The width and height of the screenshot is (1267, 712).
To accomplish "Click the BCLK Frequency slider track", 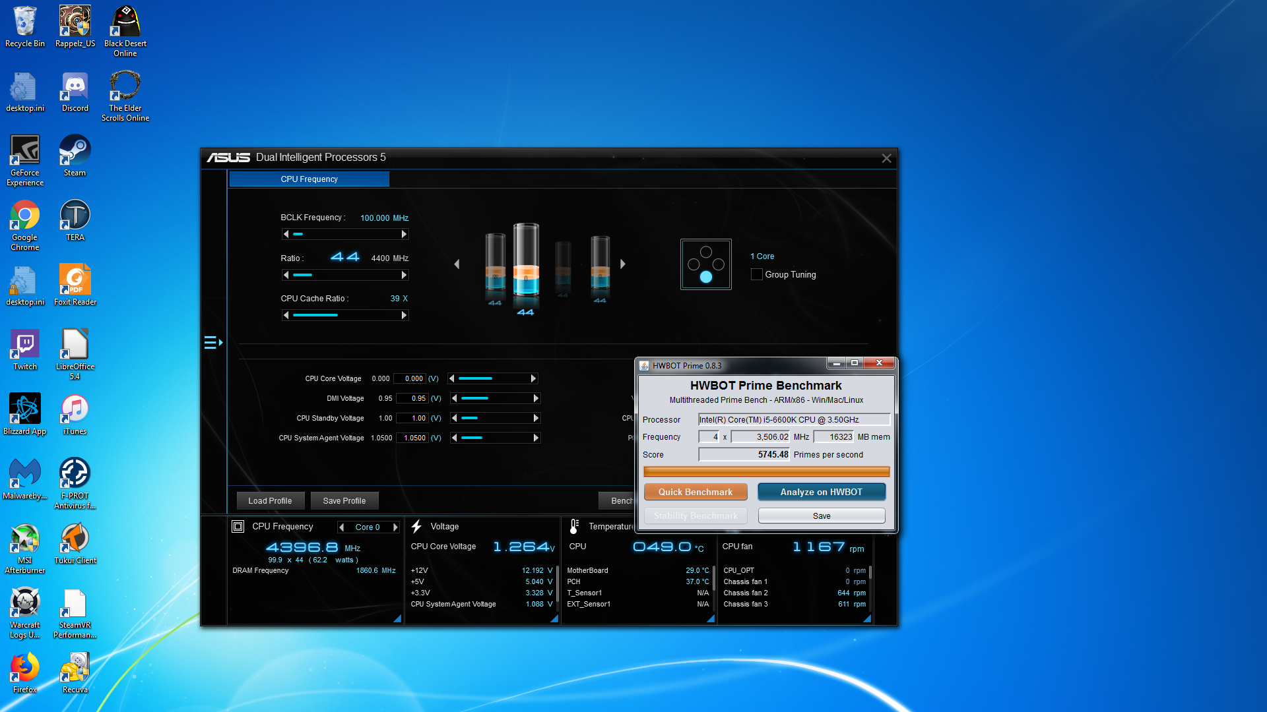I will (x=345, y=234).
